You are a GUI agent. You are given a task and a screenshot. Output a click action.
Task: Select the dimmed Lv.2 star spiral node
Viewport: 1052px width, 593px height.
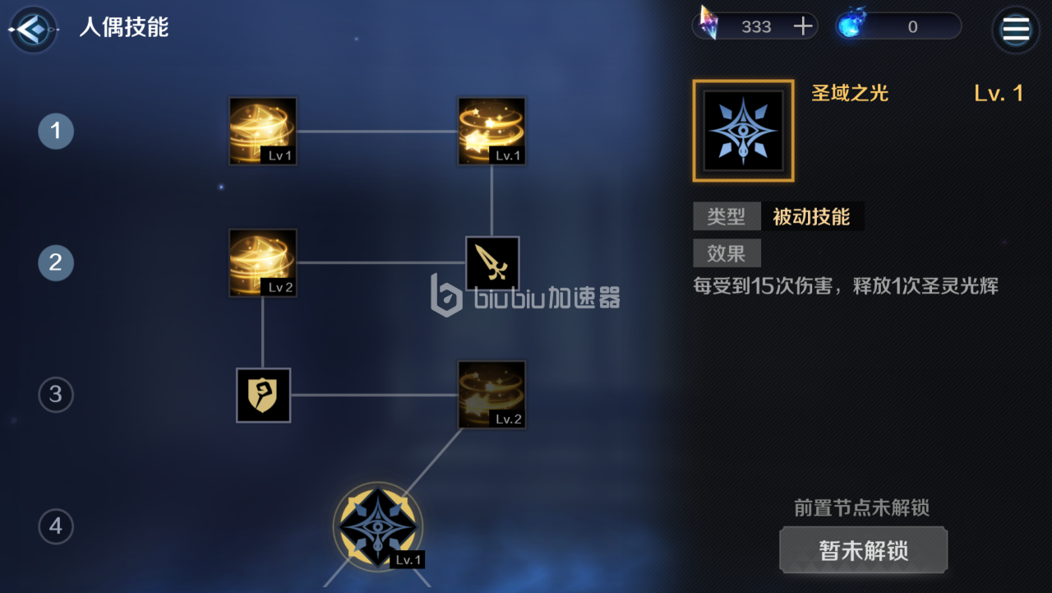pos(492,395)
